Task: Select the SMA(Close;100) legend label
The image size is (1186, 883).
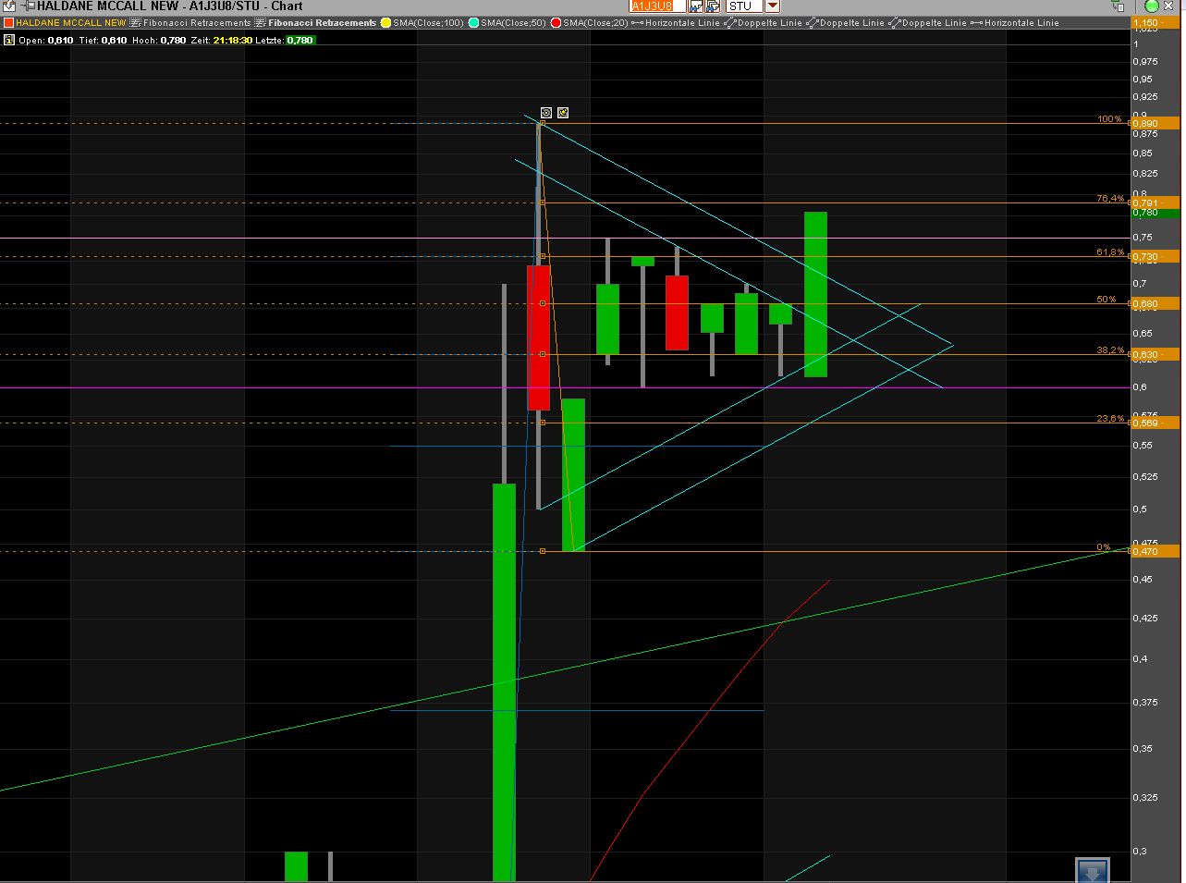Action: coord(428,23)
